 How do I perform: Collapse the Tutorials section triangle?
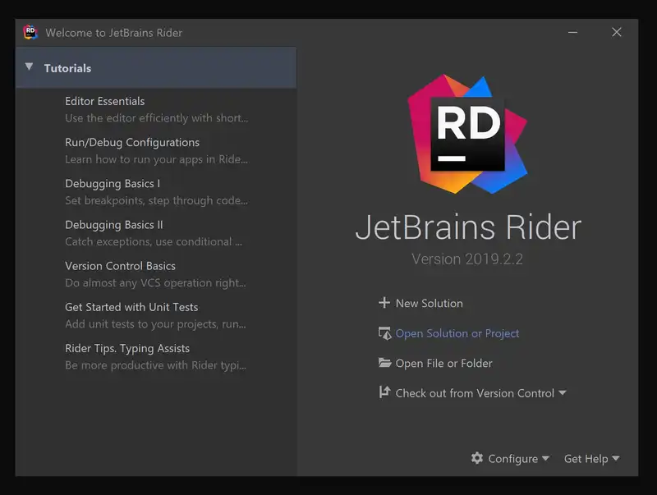point(30,67)
